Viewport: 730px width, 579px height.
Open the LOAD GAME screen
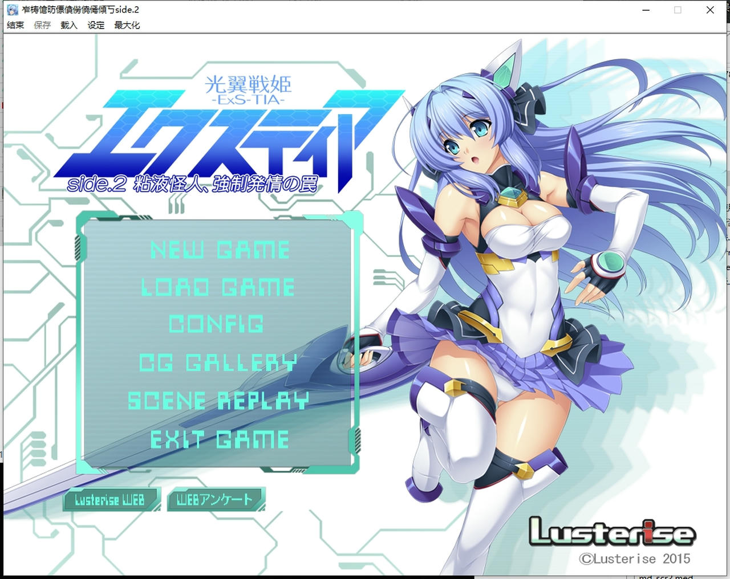click(218, 287)
